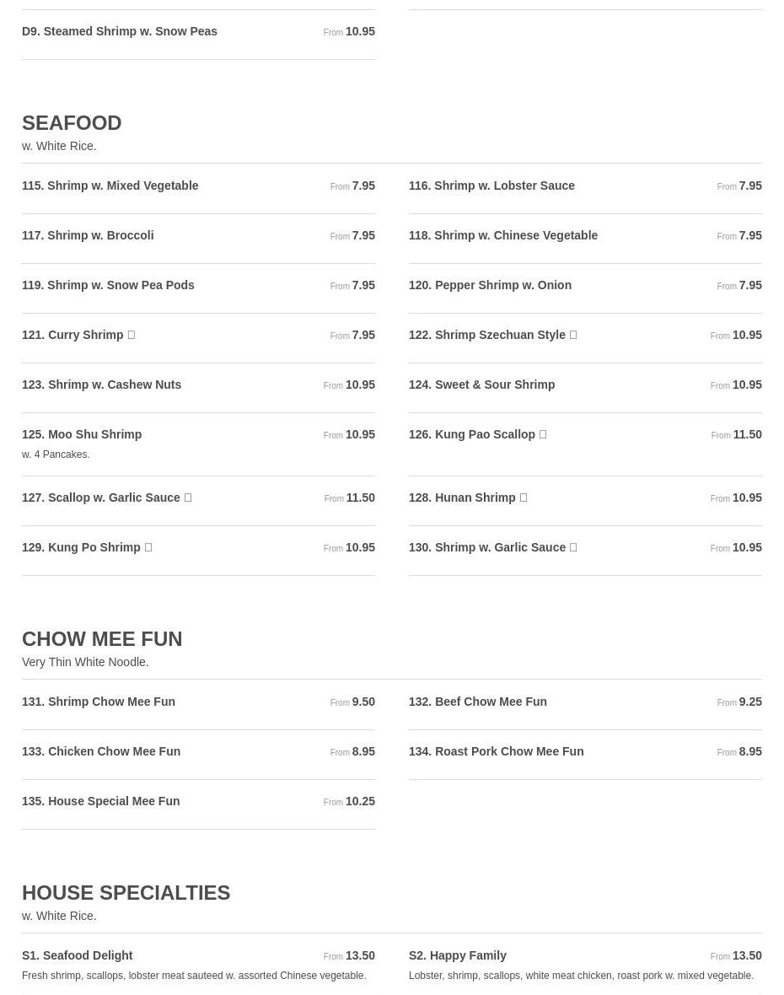Choose 125. Moo Shu Shrimp with pancakes
Screen dimensions: 784x995
point(198,444)
